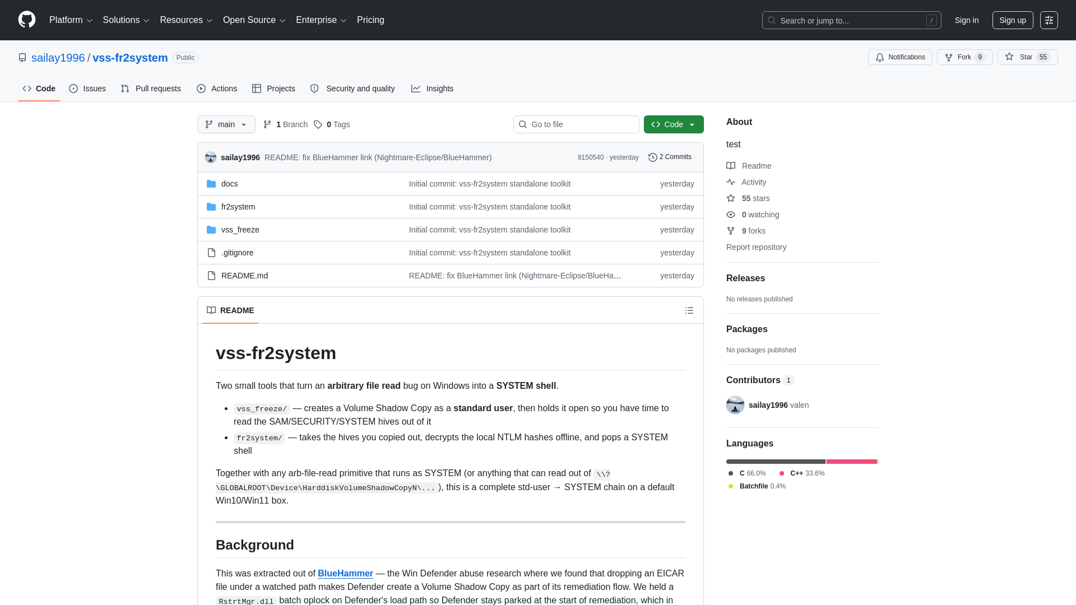1076x605 pixels.
Task: Click the Notifications bell icon
Action: click(x=880, y=57)
